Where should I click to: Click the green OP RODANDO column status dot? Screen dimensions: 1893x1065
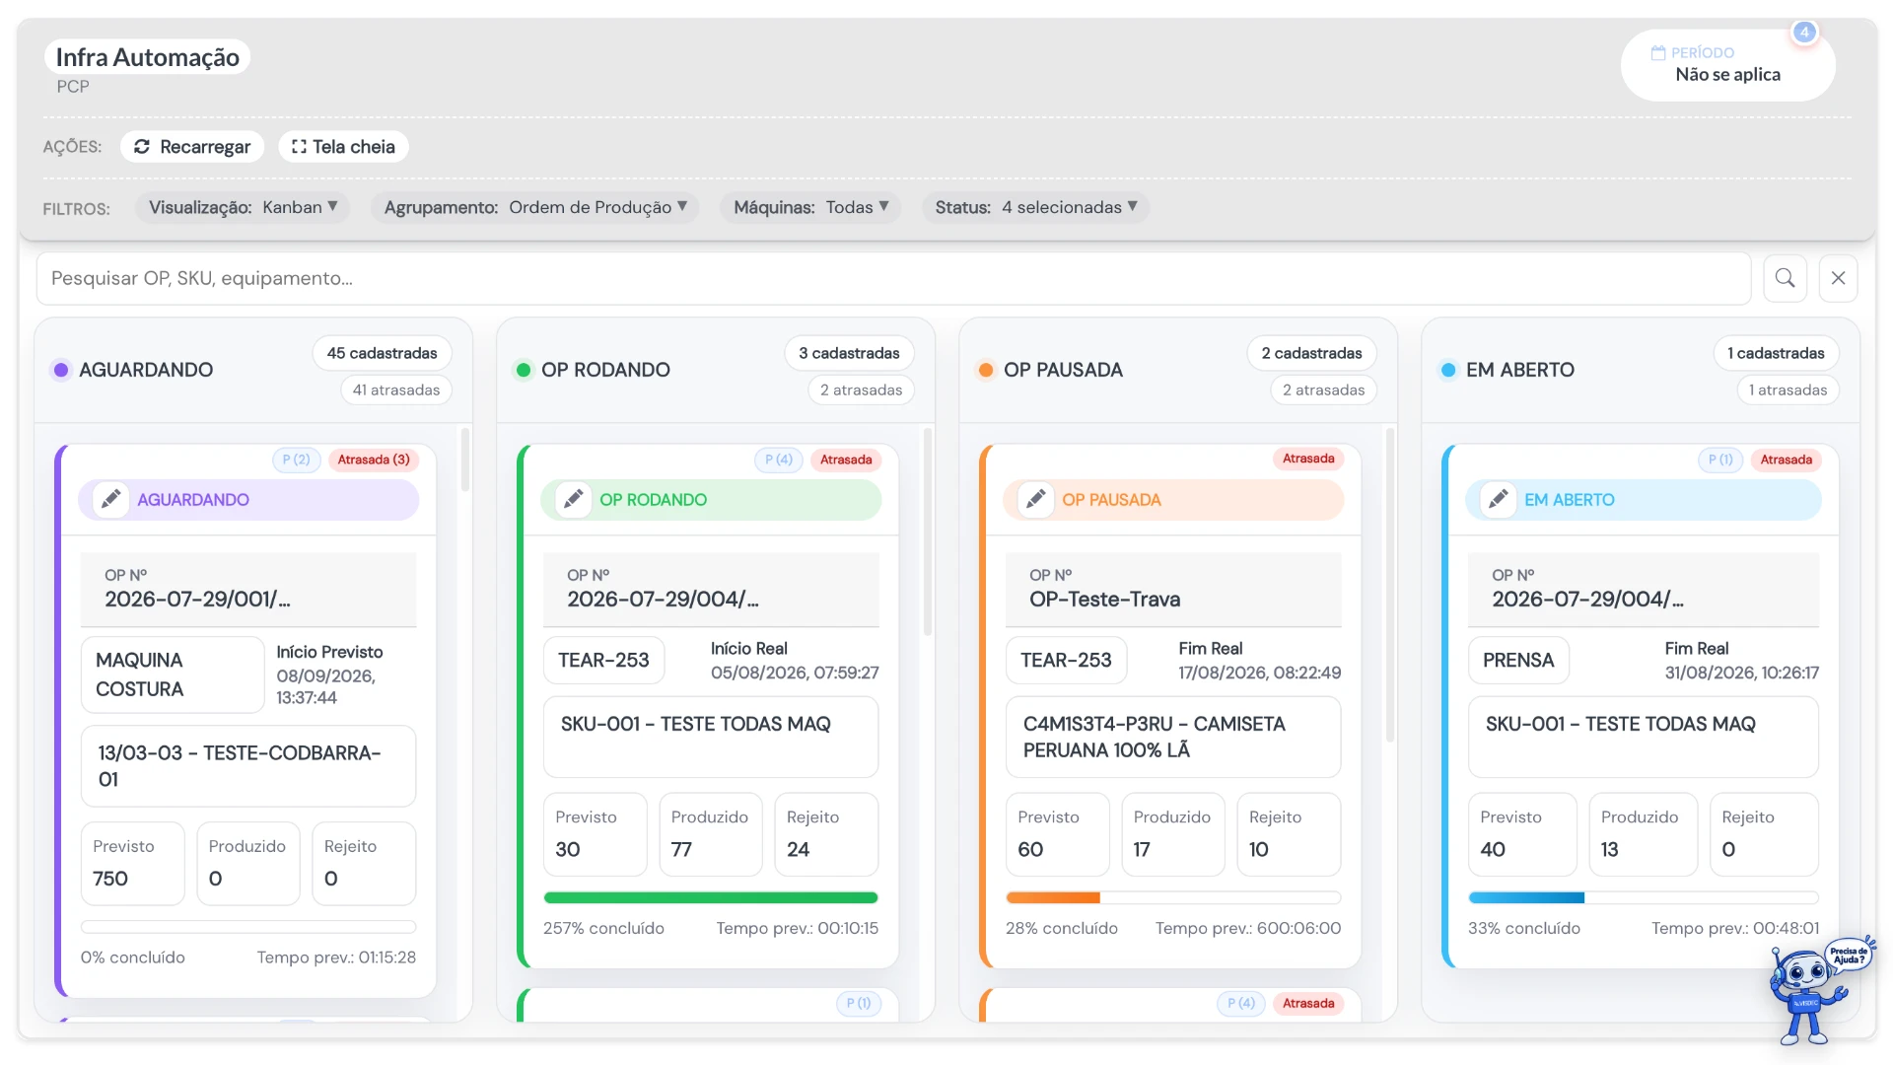pos(524,370)
